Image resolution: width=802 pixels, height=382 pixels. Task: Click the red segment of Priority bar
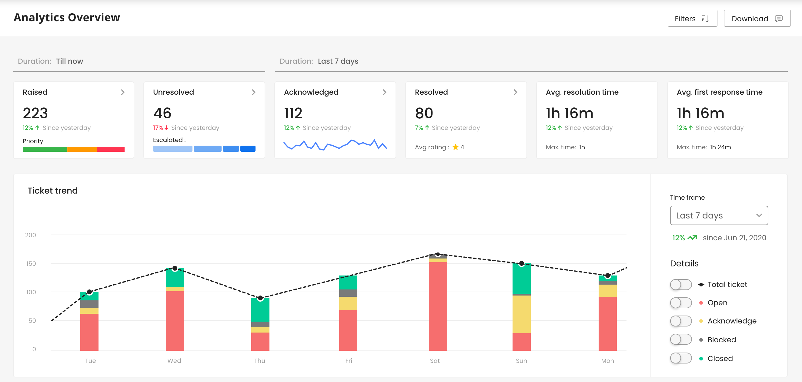[x=111, y=149]
